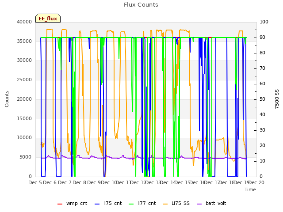283x212 pixels.
Task: Click the 5000 y-axis tick label
Action: [x=26, y=157]
